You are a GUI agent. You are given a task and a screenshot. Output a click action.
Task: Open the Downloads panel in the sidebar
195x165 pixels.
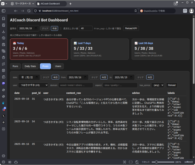(3, 31)
